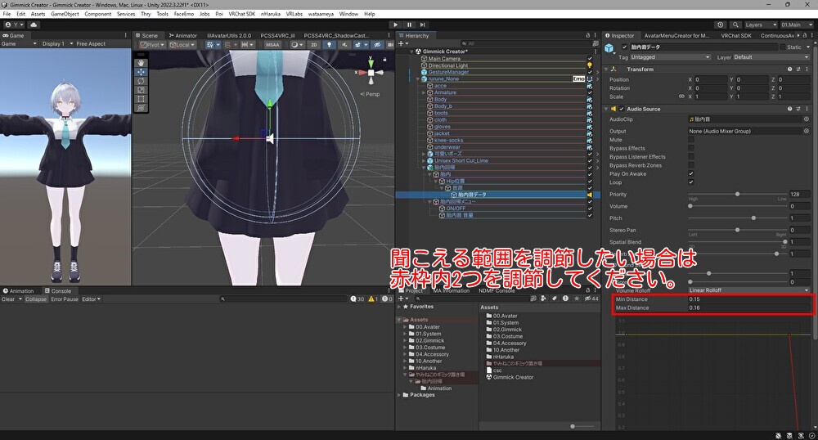Screen dimensions: 818x440
Task: Select the Move tool in Scene toolbar
Action: (141, 72)
